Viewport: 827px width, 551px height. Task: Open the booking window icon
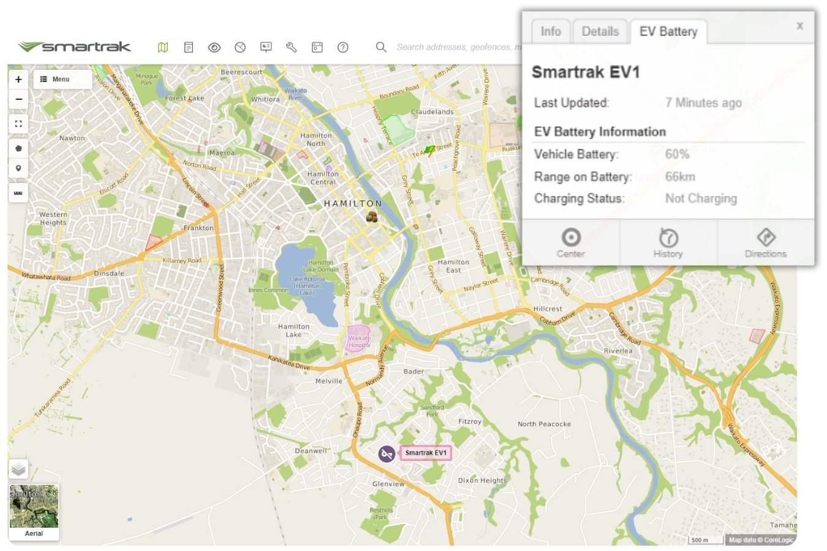pos(317,47)
